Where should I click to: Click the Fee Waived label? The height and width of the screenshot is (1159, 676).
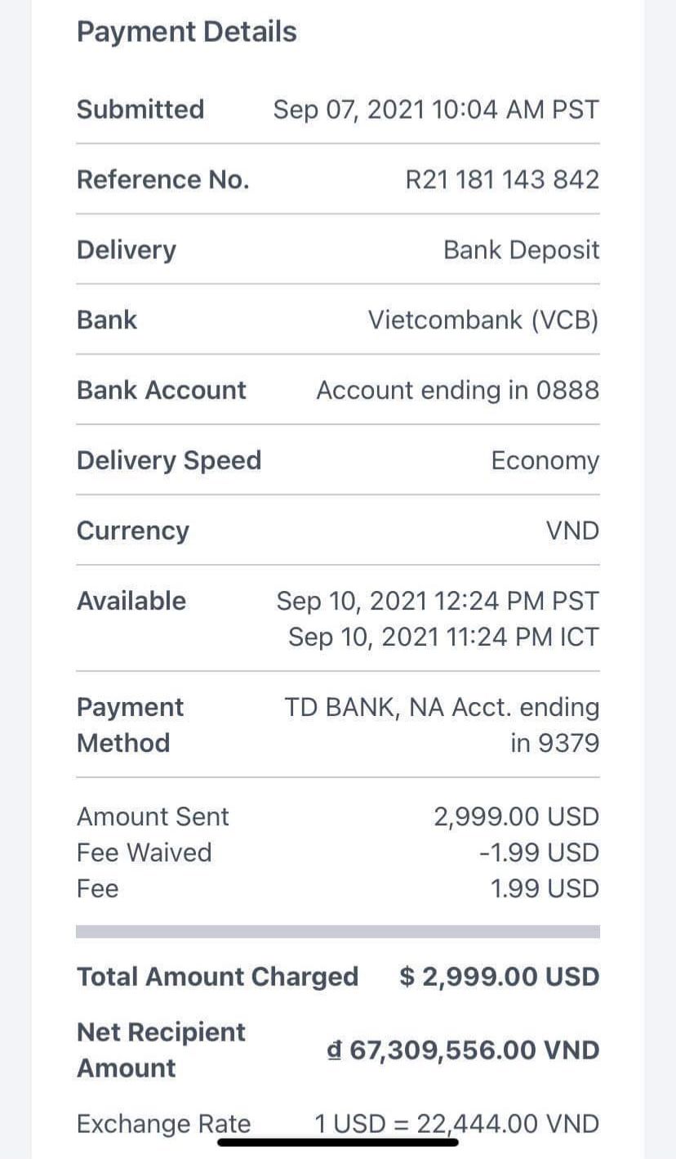pos(144,852)
